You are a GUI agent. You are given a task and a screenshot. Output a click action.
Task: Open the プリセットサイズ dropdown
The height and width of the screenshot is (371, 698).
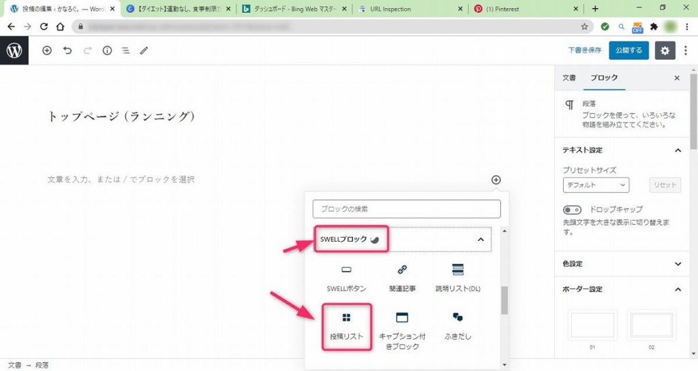(596, 184)
